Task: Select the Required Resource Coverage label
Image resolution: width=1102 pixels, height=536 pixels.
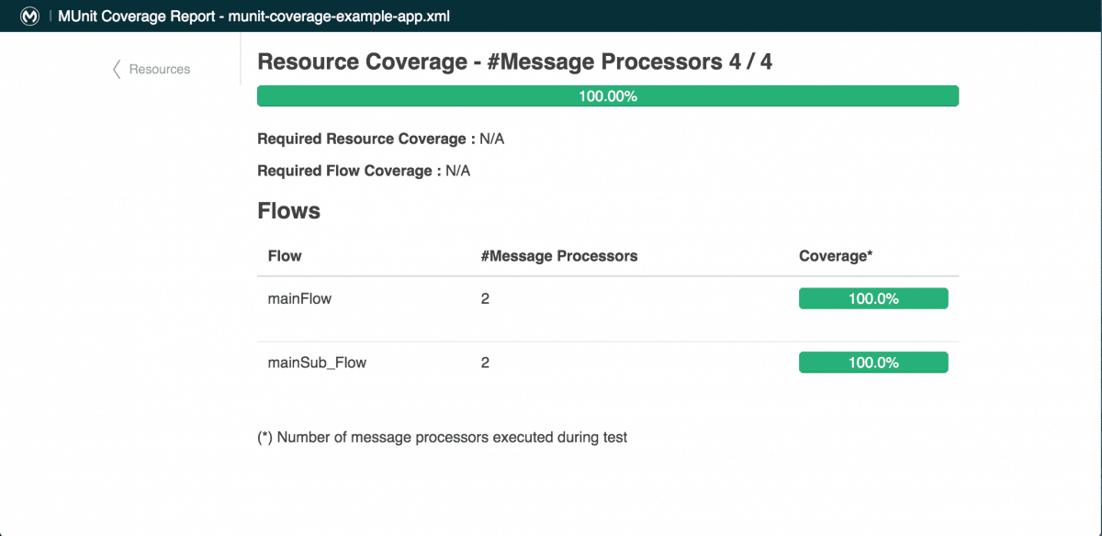Action: tap(366, 139)
